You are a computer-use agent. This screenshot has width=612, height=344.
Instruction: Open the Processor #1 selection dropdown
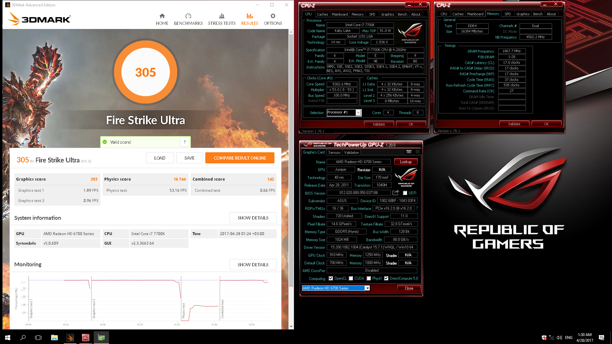click(344, 112)
